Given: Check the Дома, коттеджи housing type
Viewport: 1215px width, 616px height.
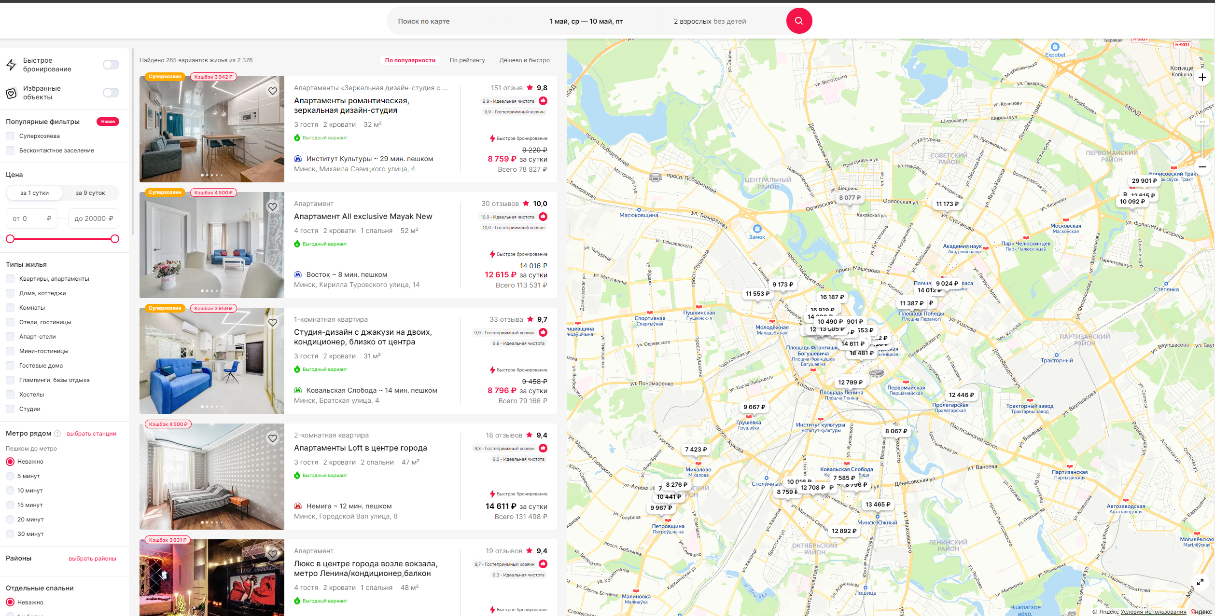Looking at the screenshot, I should [10, 293].
